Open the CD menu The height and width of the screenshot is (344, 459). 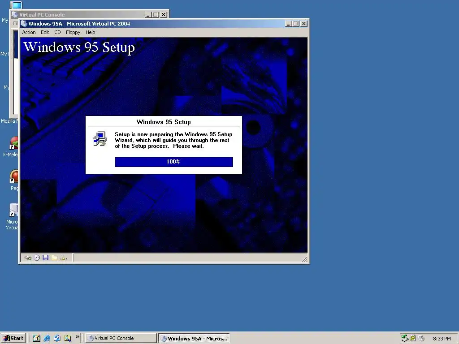pyautogui.click(x=57, y=32)
